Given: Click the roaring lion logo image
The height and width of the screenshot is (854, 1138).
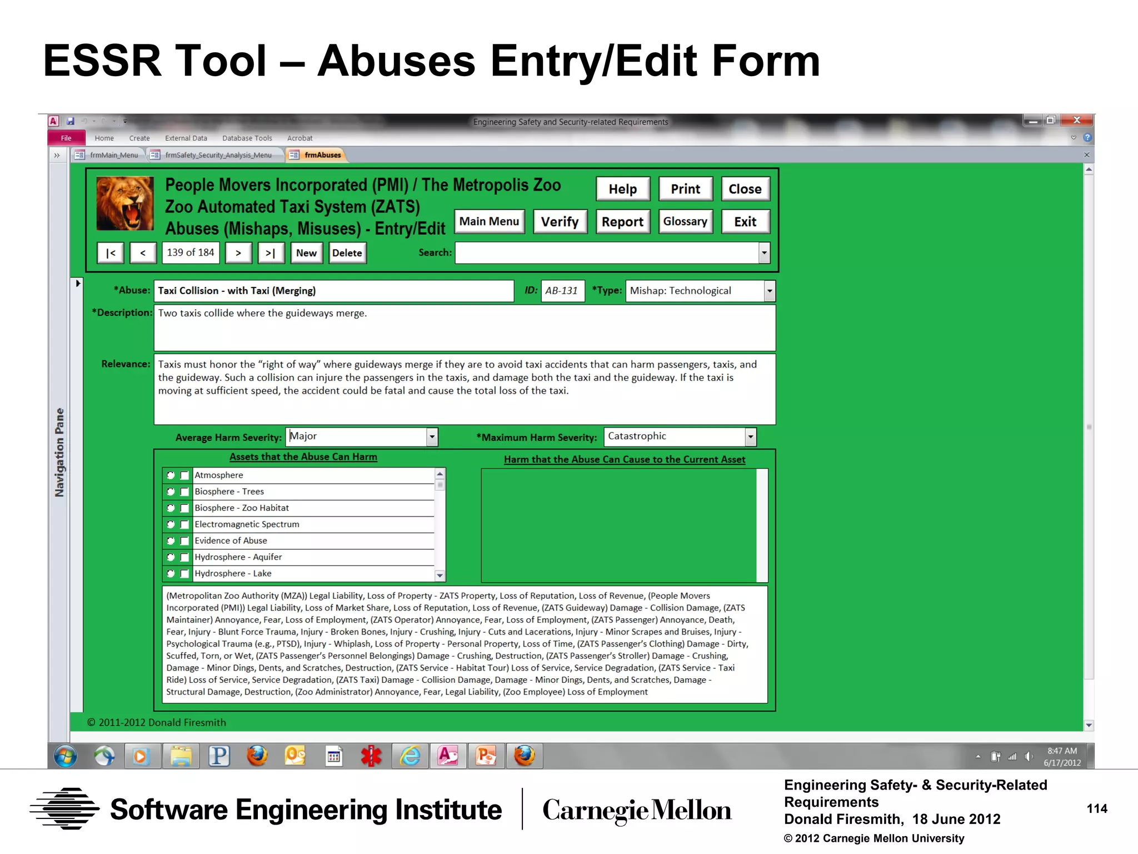Looking at the screenshot, I should (x=125, y=203).
